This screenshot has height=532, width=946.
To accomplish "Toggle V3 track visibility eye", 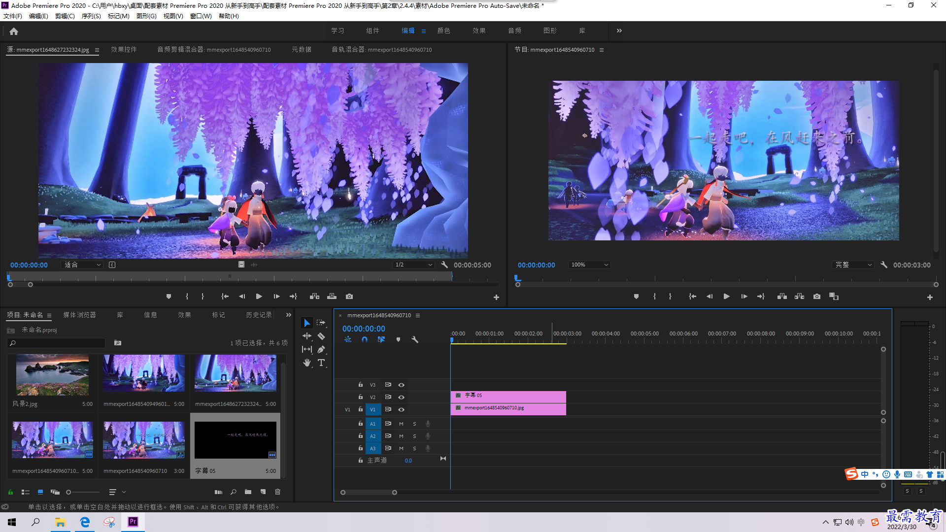I will [401, 385].
